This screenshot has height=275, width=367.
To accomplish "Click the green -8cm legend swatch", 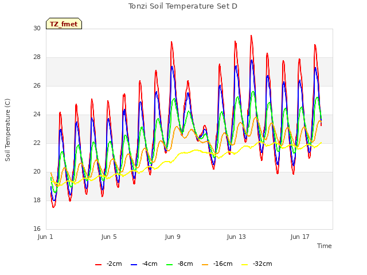I will click(170, 264).
